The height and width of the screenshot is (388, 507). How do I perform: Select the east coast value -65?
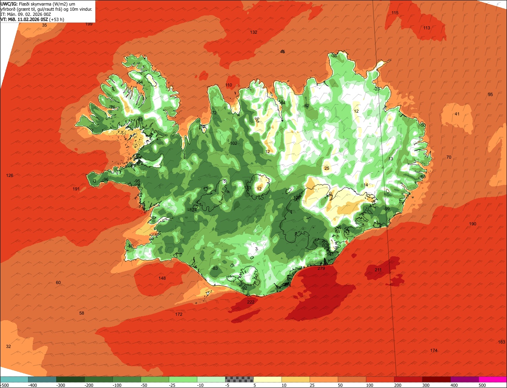tap(423, 177)
